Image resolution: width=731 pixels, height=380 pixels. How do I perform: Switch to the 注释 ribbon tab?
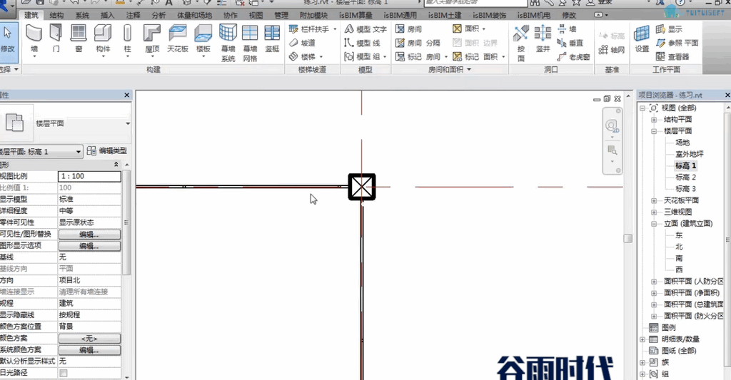[133, 16]
